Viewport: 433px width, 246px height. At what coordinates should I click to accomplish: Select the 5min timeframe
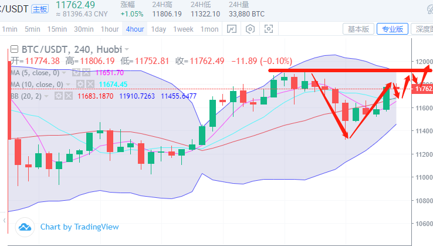pyautogui.click(x=32, y=29)
